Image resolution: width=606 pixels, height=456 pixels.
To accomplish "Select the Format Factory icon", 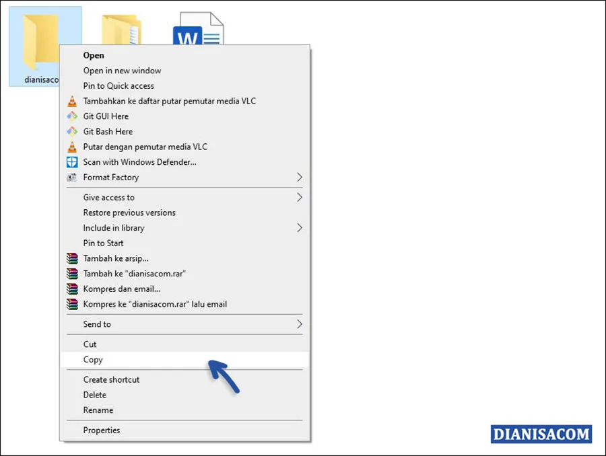I will (72, 177).
